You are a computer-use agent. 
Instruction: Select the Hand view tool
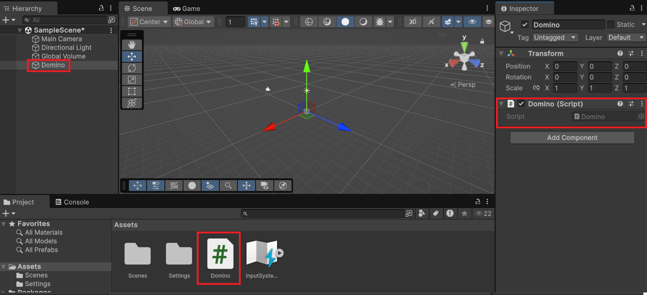(132, 45)
